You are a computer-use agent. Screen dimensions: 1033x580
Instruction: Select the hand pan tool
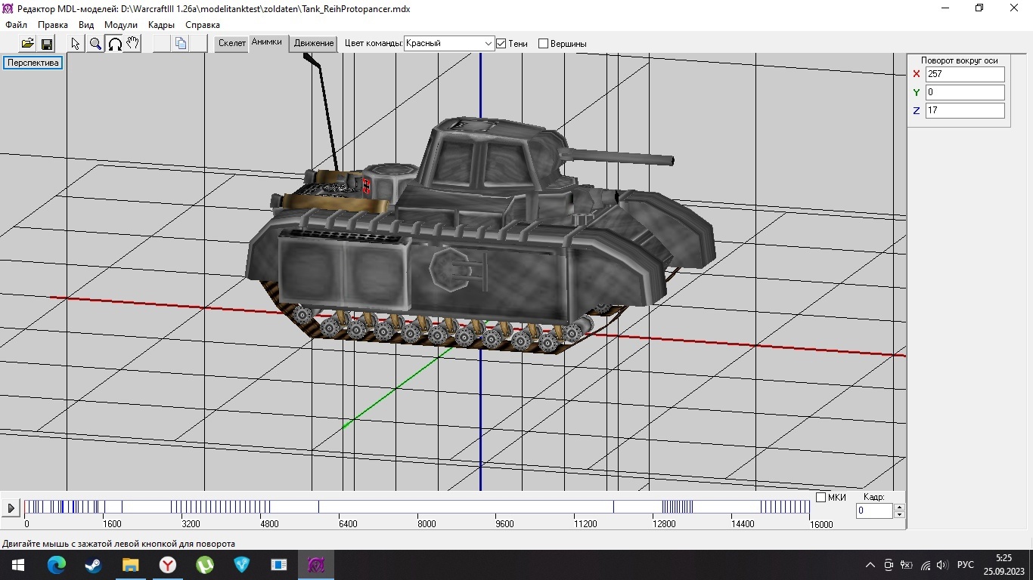[x=132, y=44]
